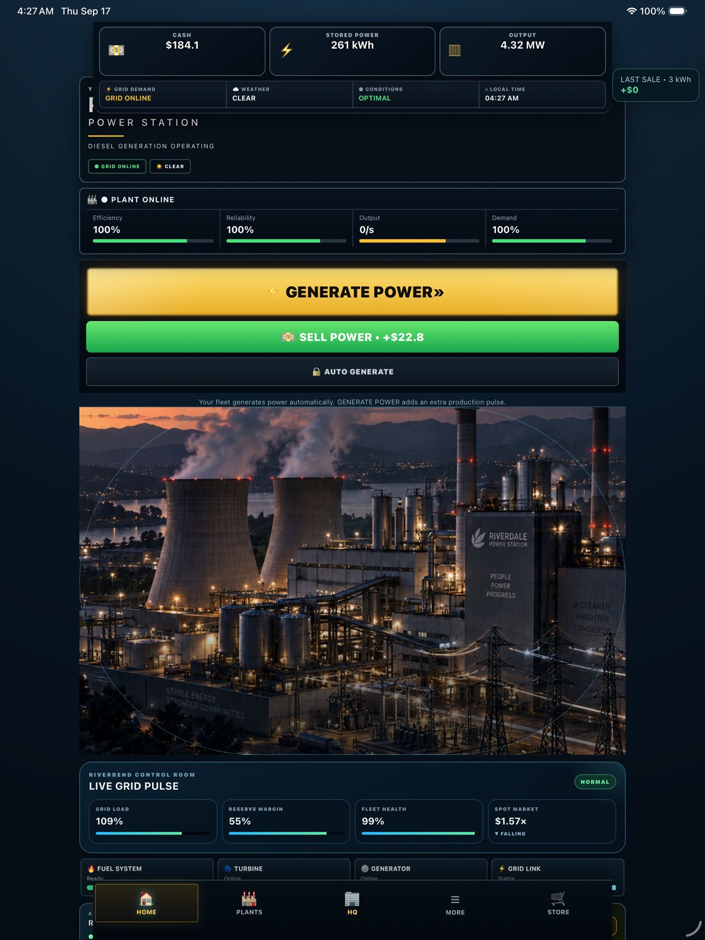Screen dimensions: 705x940
Task: Tap the Normal status badge
Action: point(595,782)
